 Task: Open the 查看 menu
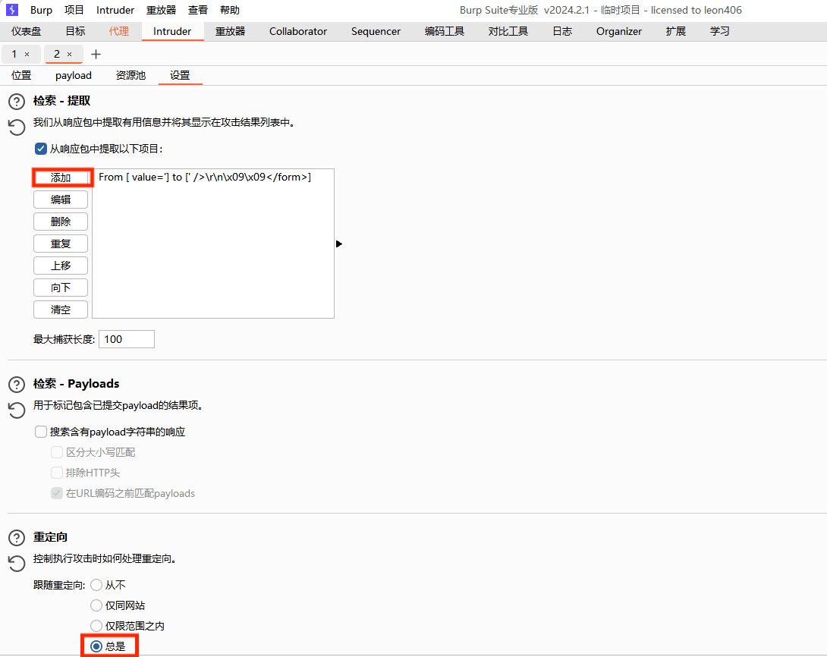click(198, 10)
